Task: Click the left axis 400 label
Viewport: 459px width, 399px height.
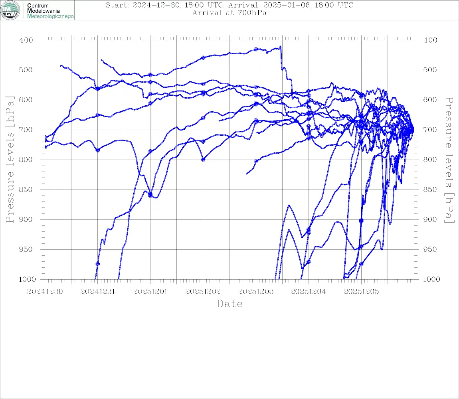Action: click(26, 40)
